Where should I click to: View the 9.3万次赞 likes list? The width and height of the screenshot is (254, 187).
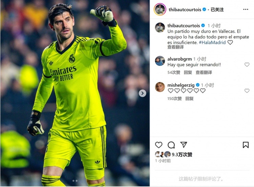point(182,154)
